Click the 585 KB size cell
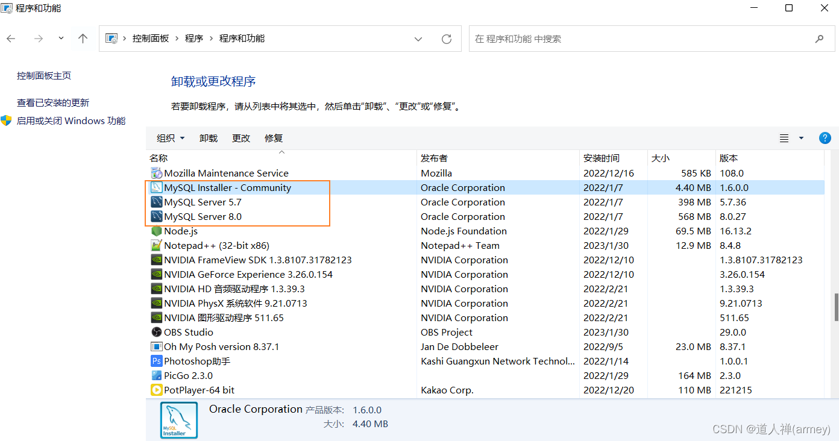This screenshot has height=441, width=839. tap(696, 174)
